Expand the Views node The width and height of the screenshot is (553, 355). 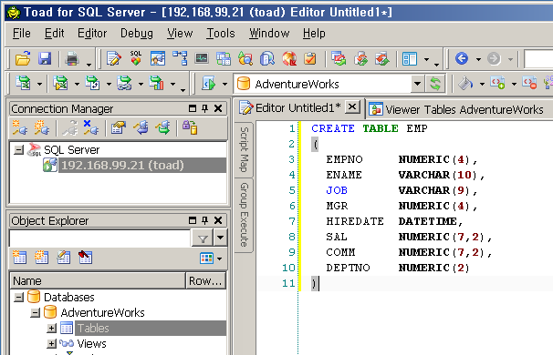click(x=52, y=344)
